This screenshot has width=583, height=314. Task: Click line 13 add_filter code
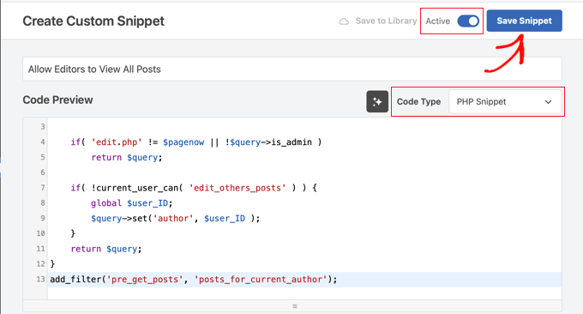(194, 280)
